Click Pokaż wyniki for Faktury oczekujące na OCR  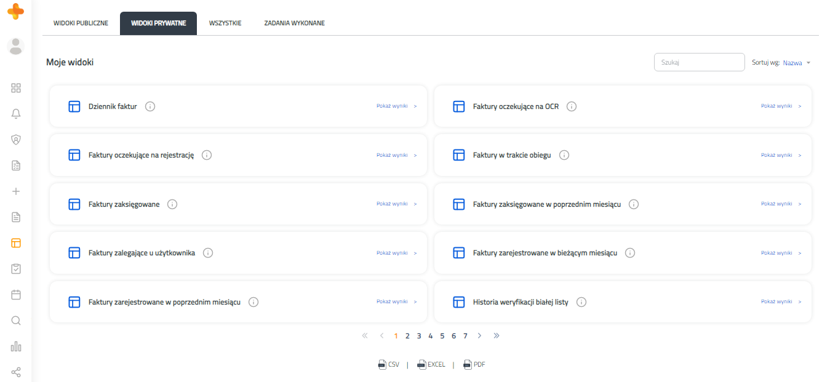(x=781, y=106)
